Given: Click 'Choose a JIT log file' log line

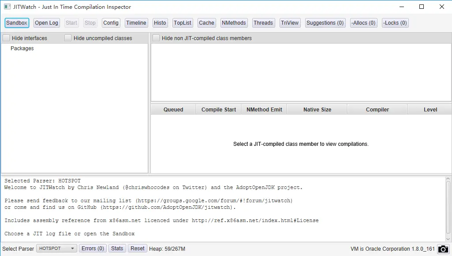Looking at the screenshot, I should coord(70,234).
